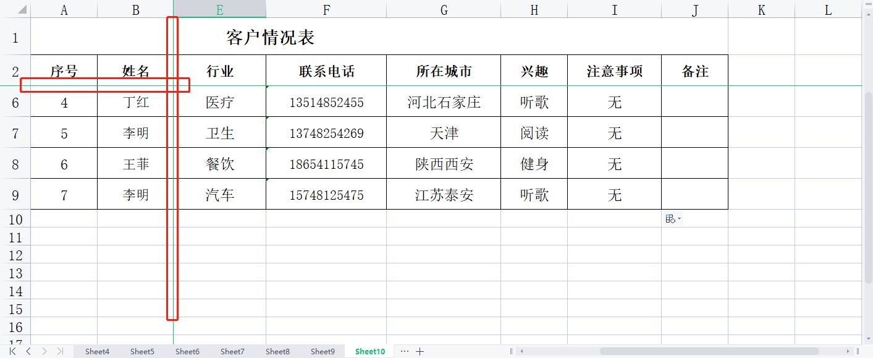The width and height of the screenshot is (873, 358).
Task: Click the horizontal split handle on the scrollbar
Action: (510, 351)
